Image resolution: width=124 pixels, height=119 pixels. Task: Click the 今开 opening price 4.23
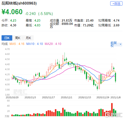click(13, 21)
